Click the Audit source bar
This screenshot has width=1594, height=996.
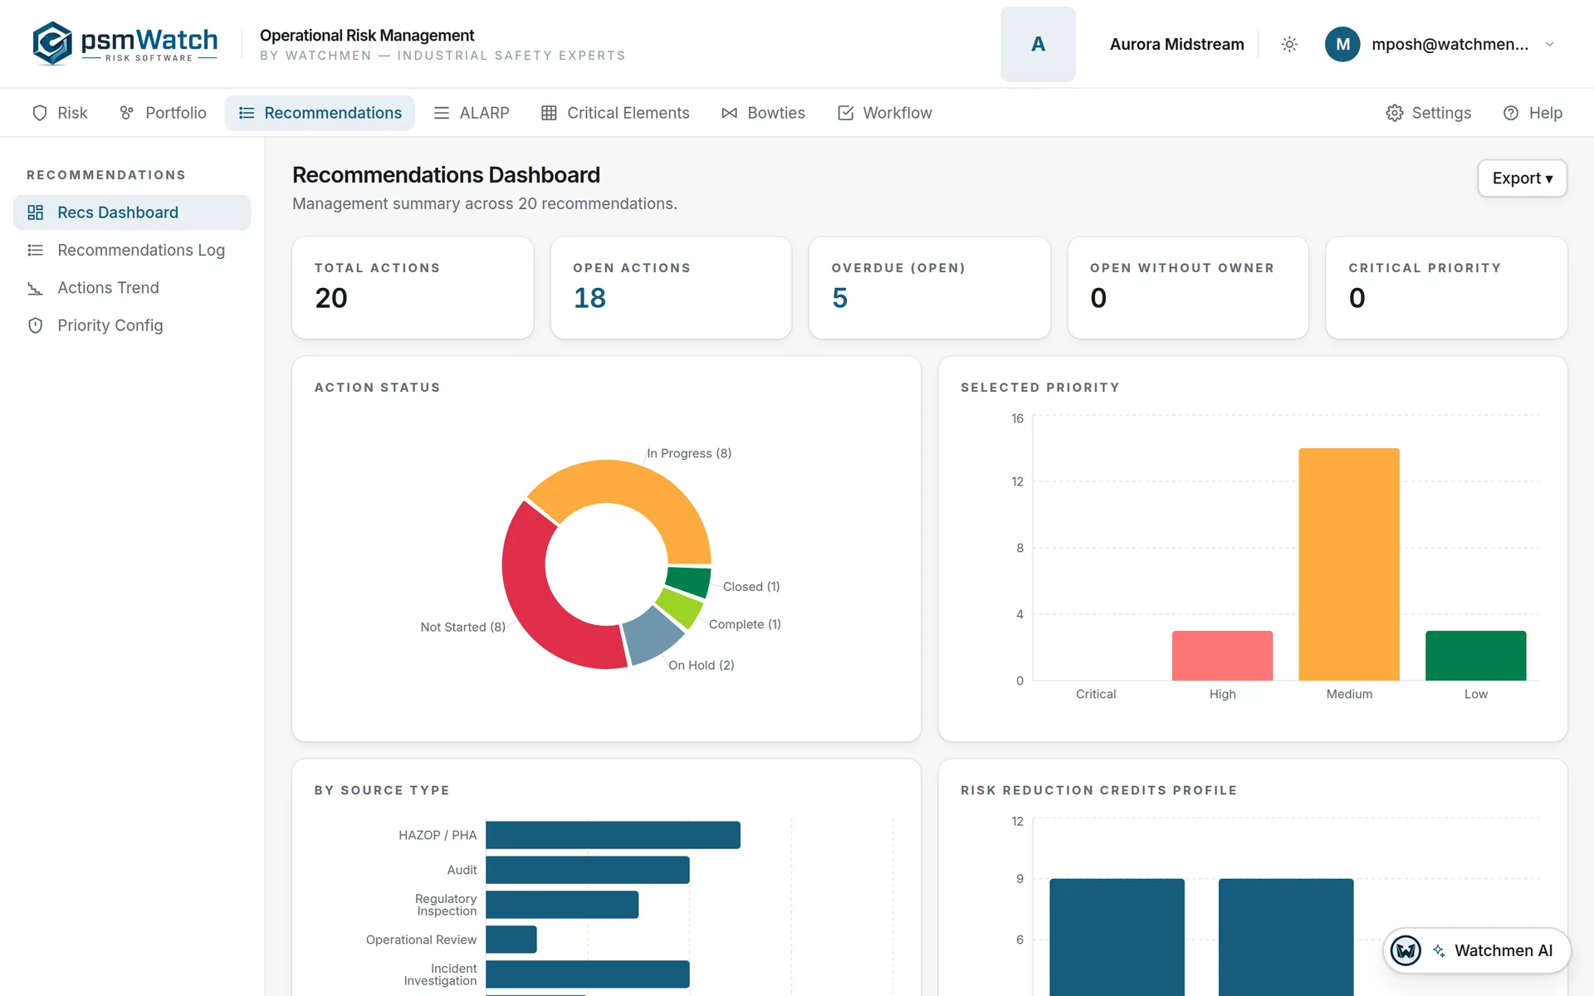click(588, 870)
